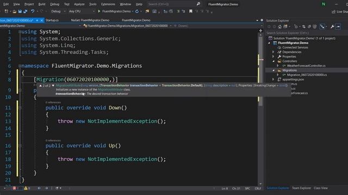Open Properties wrench icon in Solution Explorer toolbar
Viewport: 348px width, 195px height.
332,27
